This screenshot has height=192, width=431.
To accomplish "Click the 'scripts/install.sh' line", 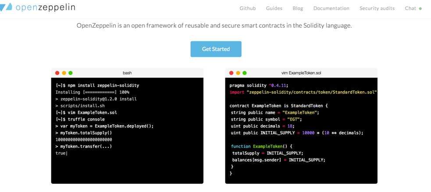I will click(80, 105).
